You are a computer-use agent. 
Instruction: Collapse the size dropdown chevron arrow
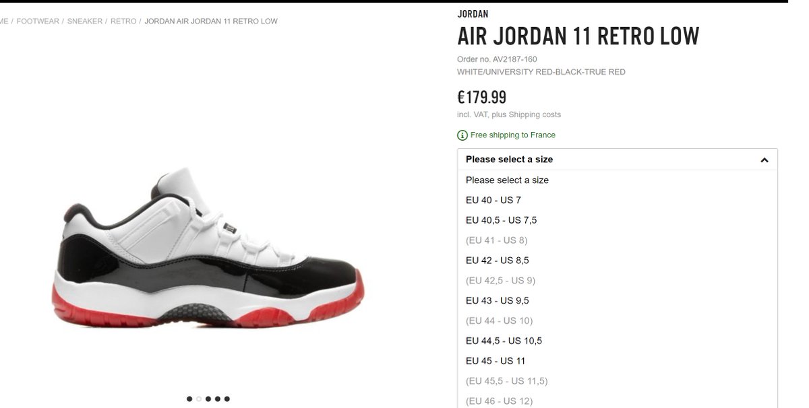pyautogui.click(x=764, y=160)
